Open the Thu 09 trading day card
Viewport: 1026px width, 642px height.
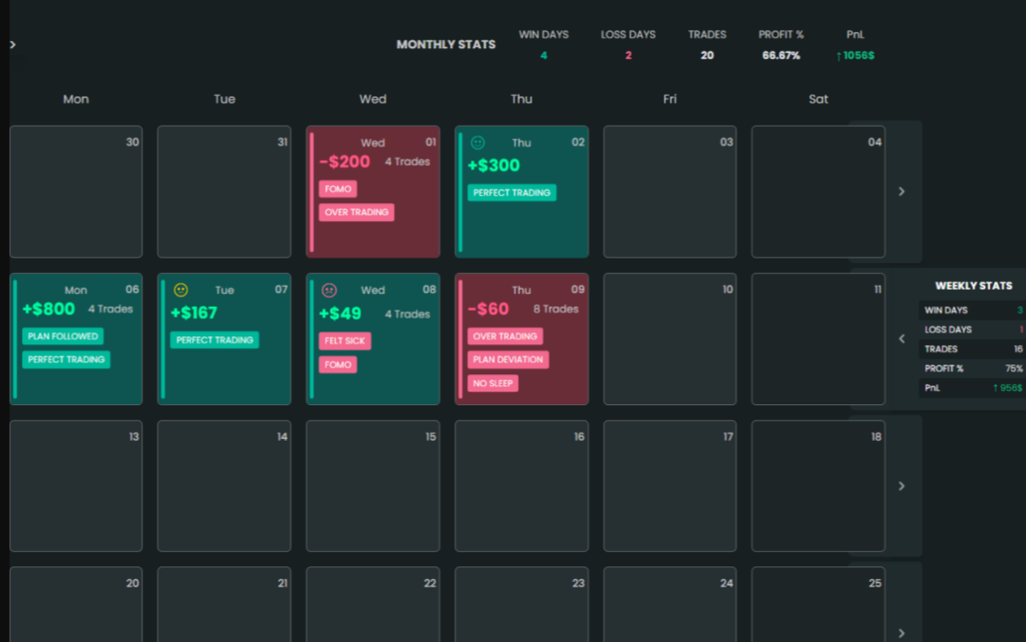pyautogui.click(x=522, y=339)
